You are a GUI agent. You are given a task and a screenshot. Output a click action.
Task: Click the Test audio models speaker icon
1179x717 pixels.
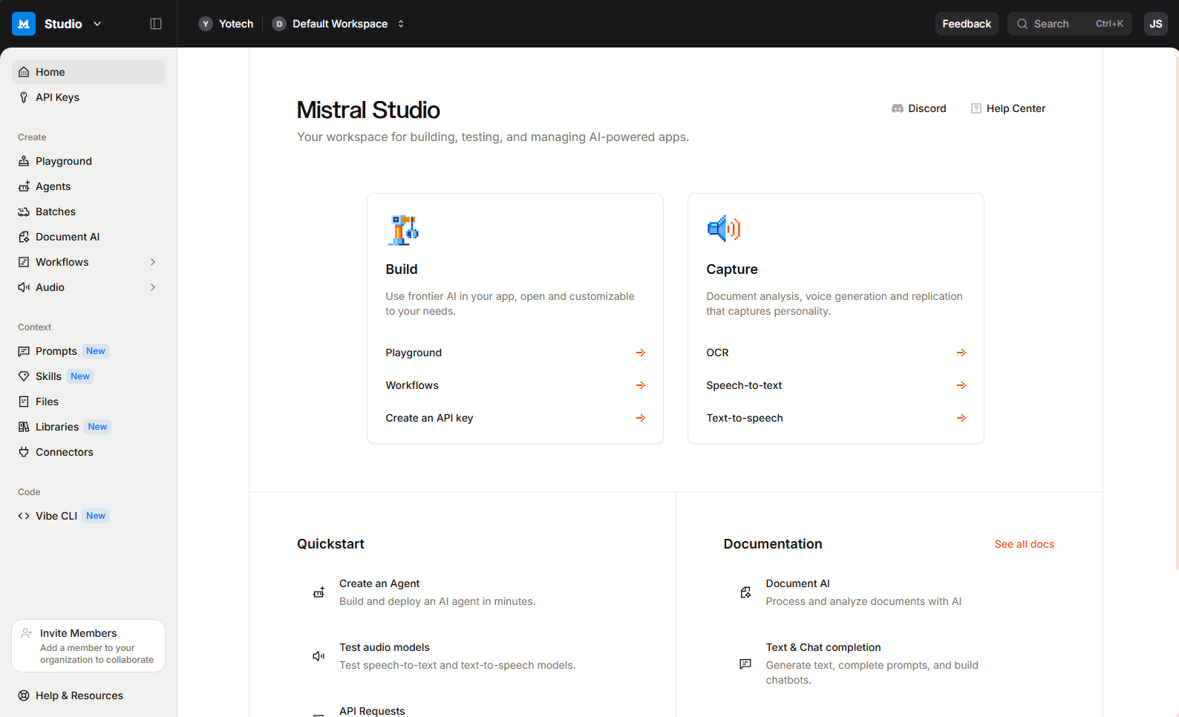point(319,656)
